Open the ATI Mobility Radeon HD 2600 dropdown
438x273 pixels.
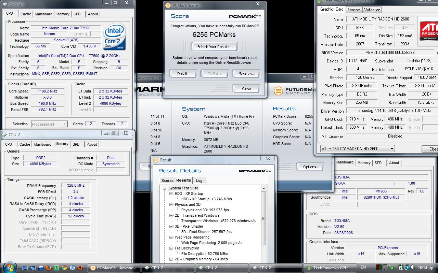click(x=357, y=148)
